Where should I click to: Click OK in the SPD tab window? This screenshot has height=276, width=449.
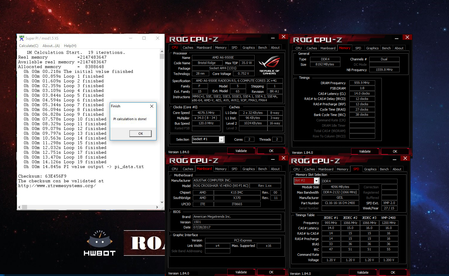pyautogui.click(x=393, y=272)
